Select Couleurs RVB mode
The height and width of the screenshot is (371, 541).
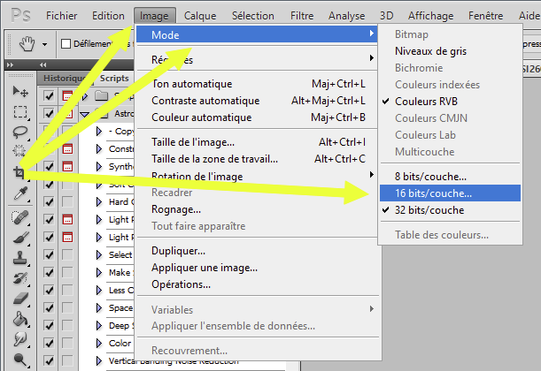450,102
